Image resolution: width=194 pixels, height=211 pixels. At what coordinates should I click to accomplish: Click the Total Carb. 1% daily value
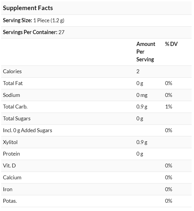coord(169,107)
